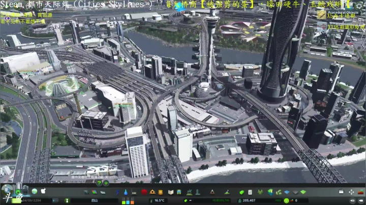
Task: Open the Police menu
Action: click(160, 192)
